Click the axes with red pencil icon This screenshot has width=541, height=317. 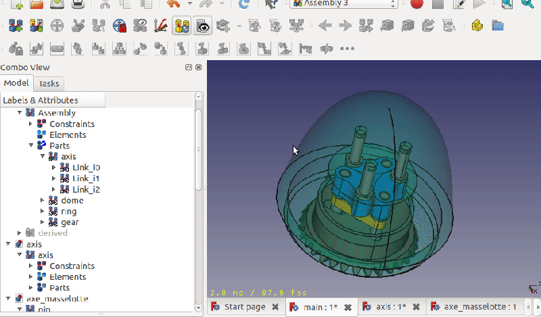point(161,26)
